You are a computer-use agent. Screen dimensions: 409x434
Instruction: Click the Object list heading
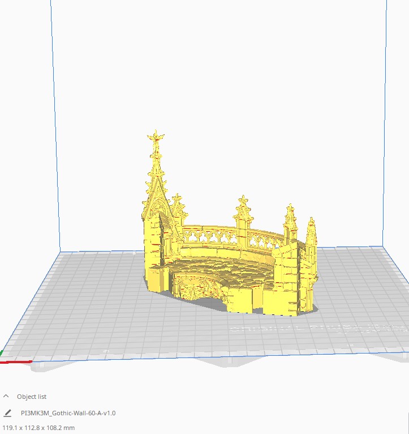click(x=32, y=397)
